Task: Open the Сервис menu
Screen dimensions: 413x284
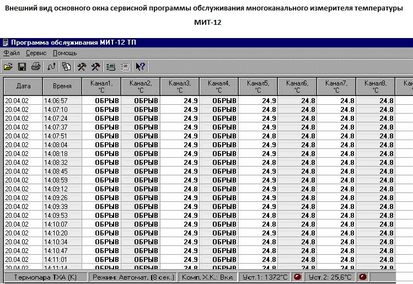Action: pos(36,53)
